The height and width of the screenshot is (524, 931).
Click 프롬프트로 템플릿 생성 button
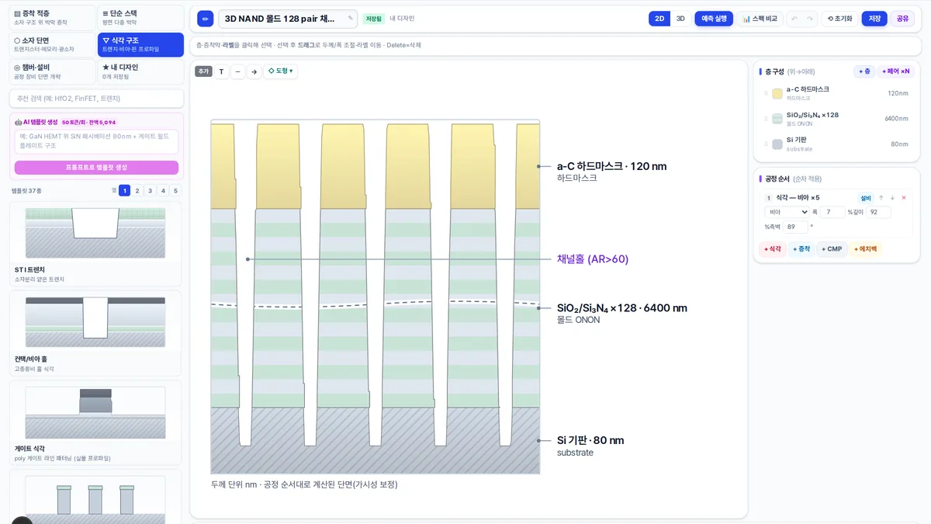pos(96,168)
